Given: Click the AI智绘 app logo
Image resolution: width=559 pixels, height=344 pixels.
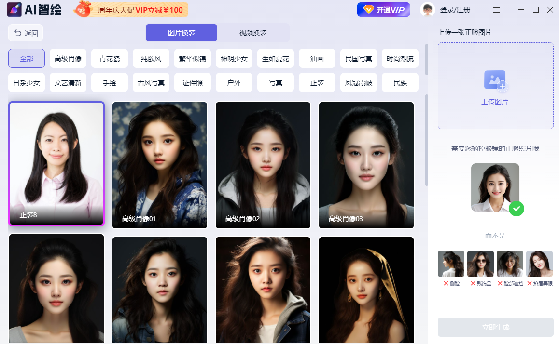Looking at the screenshot, I should [x=34, y=9].
